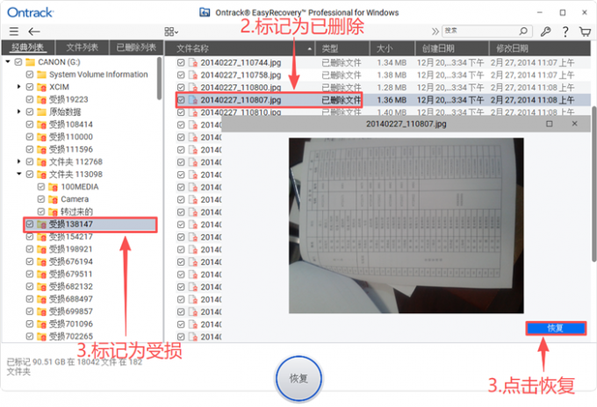Select the 受损702265 tree row

tap(70, 336)
